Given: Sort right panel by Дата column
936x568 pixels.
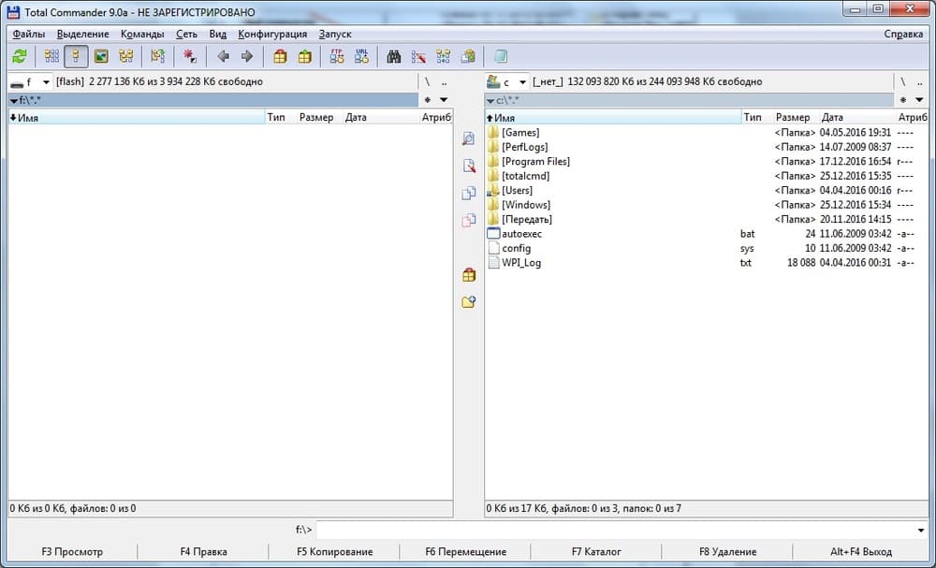Looking at the screenshot, I should point(856,118).
